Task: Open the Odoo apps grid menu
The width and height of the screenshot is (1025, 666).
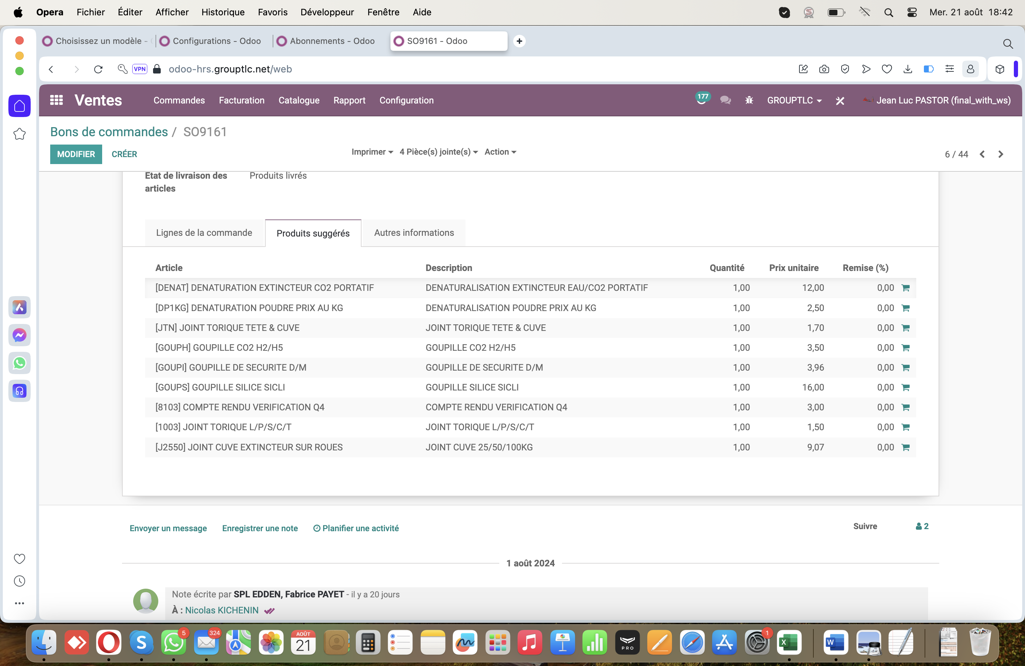Action: tap(56, 100)
